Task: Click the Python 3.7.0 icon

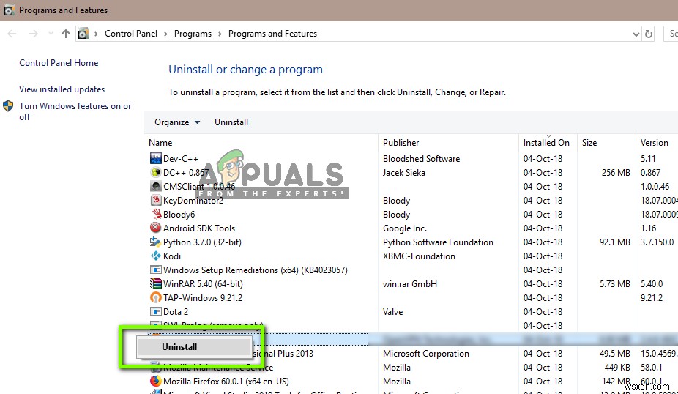Action: click(x=155, y=242)
